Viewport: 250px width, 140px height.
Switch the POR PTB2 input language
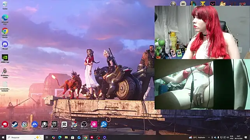click(232, 137)
